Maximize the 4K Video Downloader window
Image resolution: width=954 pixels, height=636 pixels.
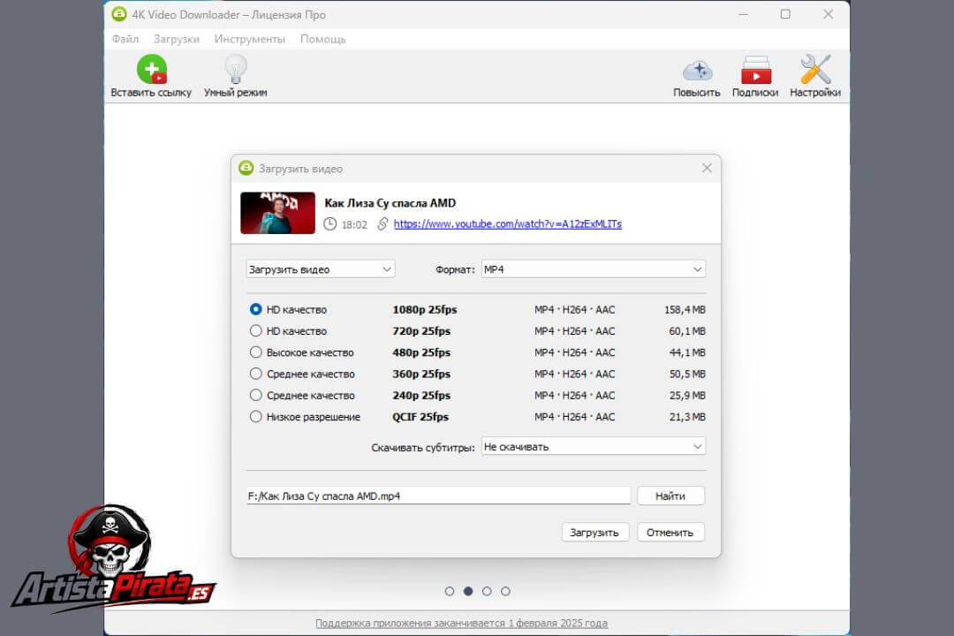pyautogui.click(x=785, y=14)
